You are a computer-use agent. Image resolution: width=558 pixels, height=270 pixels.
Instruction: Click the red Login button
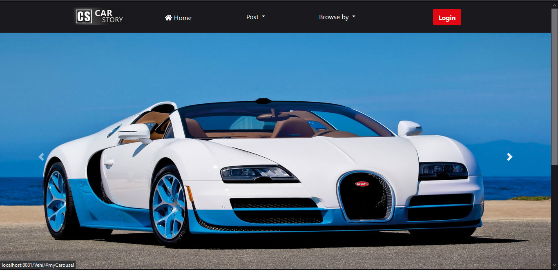click(447, 17)
